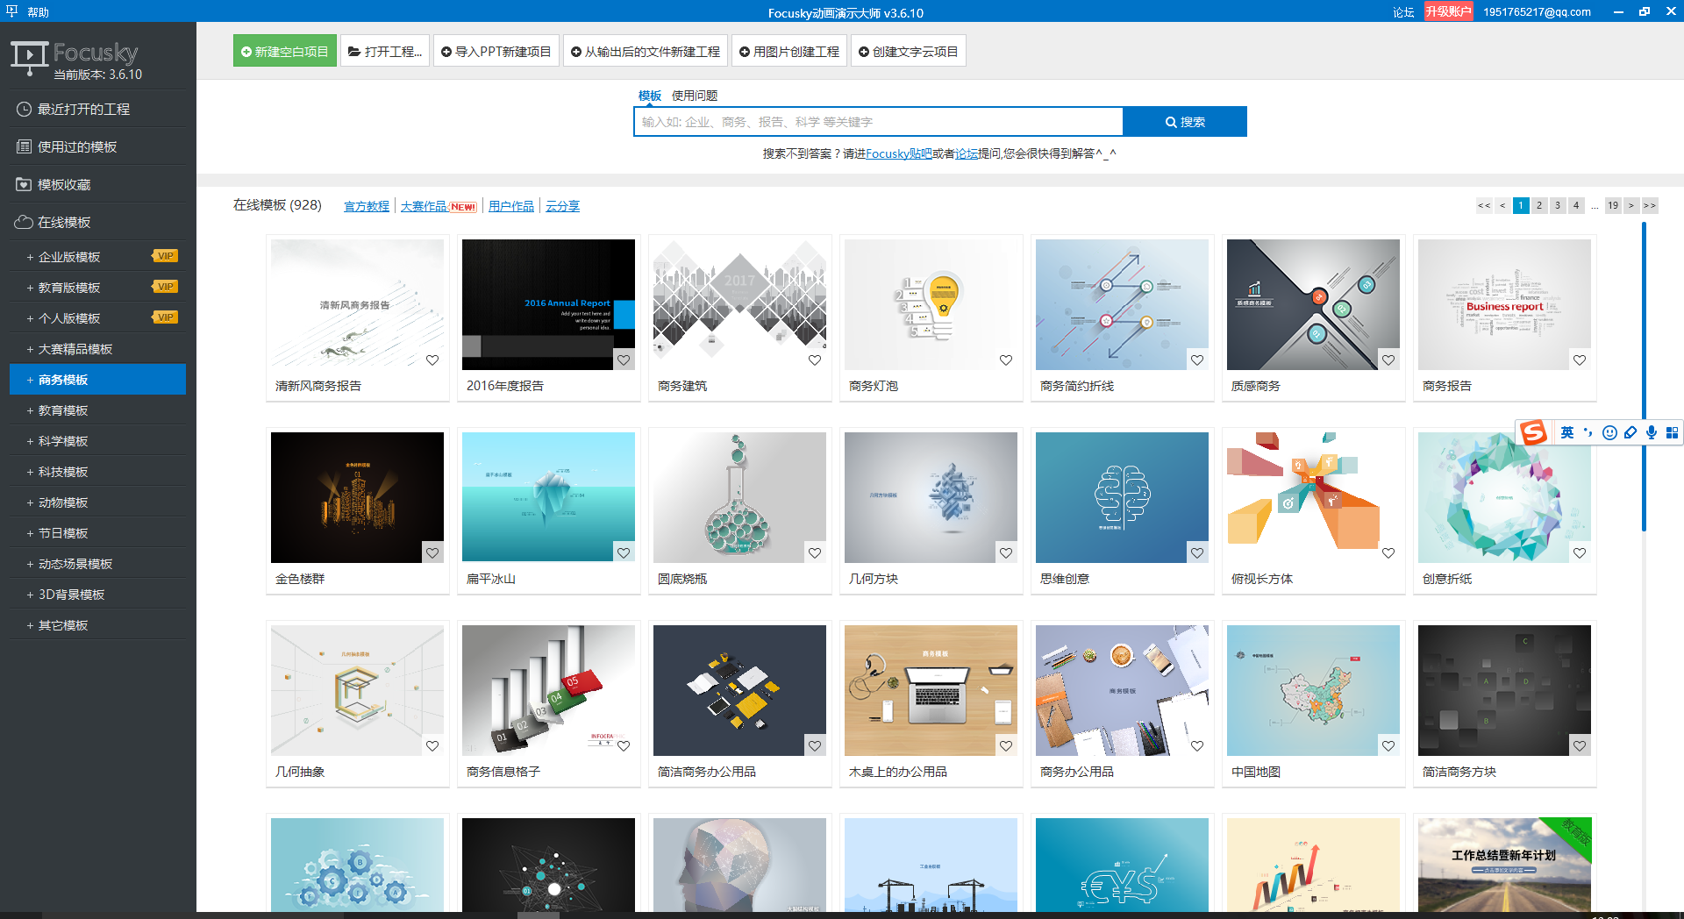Select the 其它模板 category
1684x919 pixels.
point(98,624)
